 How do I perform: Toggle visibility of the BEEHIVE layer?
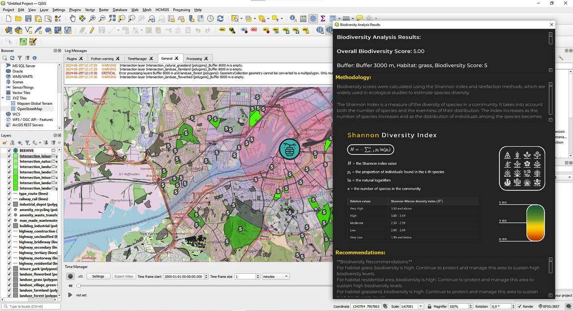click(9, 150)
